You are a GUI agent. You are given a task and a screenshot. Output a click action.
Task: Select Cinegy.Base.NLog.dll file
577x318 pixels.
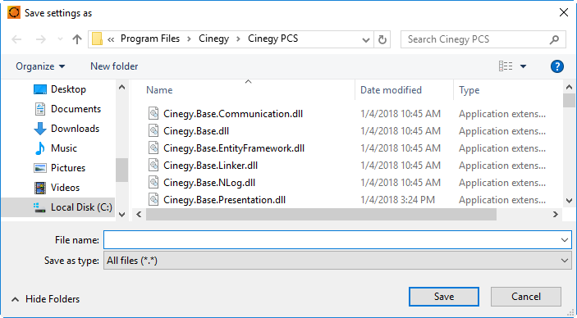tap(209, 183)
